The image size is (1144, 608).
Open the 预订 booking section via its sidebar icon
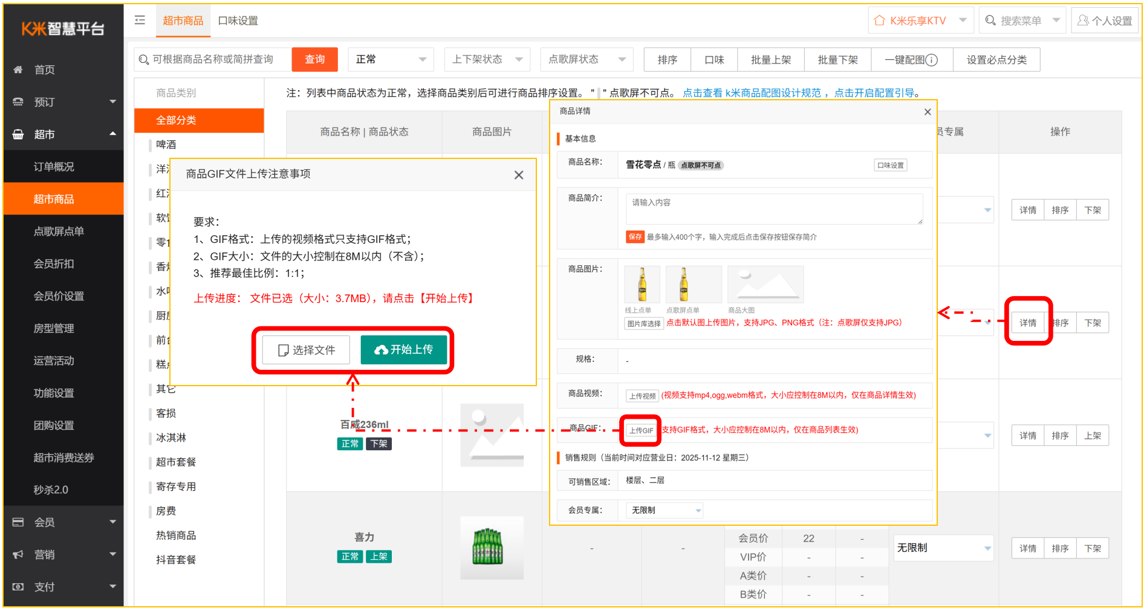(x=18, y=102)
